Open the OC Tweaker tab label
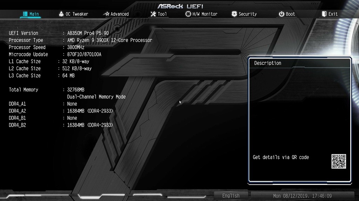Image resolution: width=359 pixels, height=201 pixels. click(77, 14)
